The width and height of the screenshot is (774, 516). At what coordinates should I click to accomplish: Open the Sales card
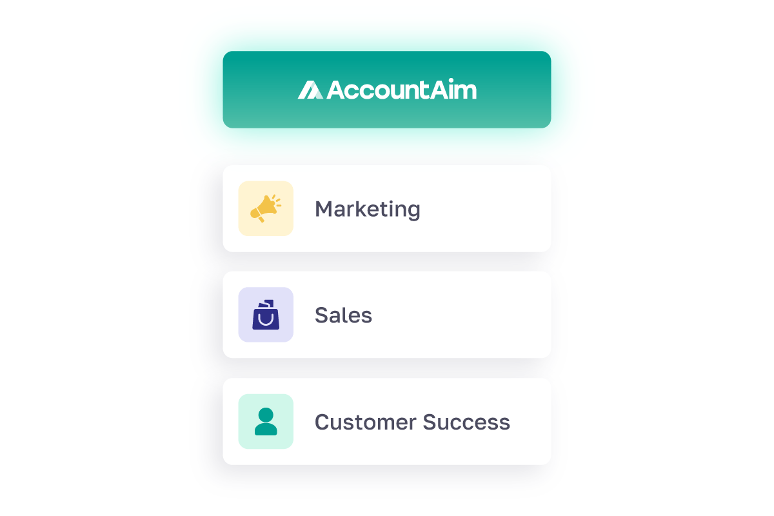387,315
